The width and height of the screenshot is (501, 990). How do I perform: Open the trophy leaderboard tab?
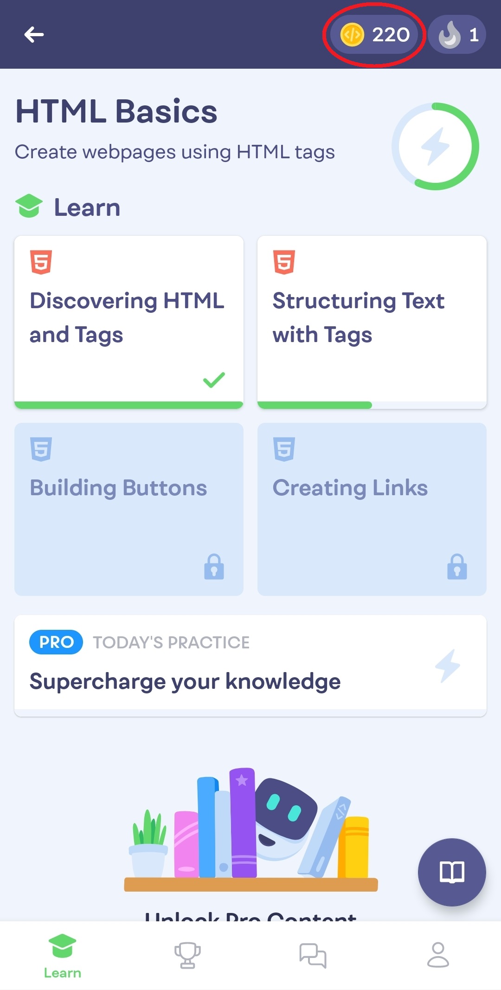tap(187, 955)
